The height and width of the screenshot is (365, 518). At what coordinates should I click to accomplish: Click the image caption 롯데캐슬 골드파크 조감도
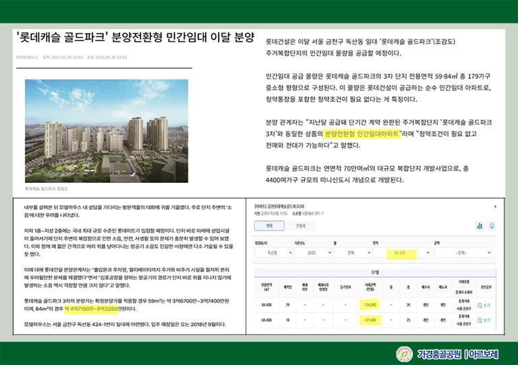pyautogui.click(x=47, y=189)
